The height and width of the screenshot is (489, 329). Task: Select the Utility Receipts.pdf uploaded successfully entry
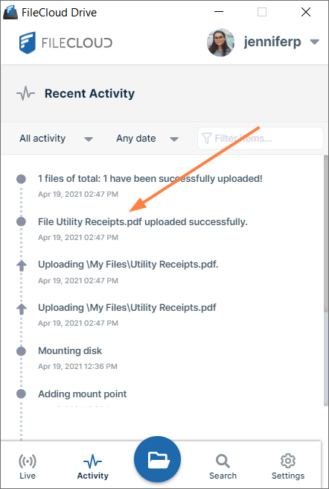click(x=143, y=229)
